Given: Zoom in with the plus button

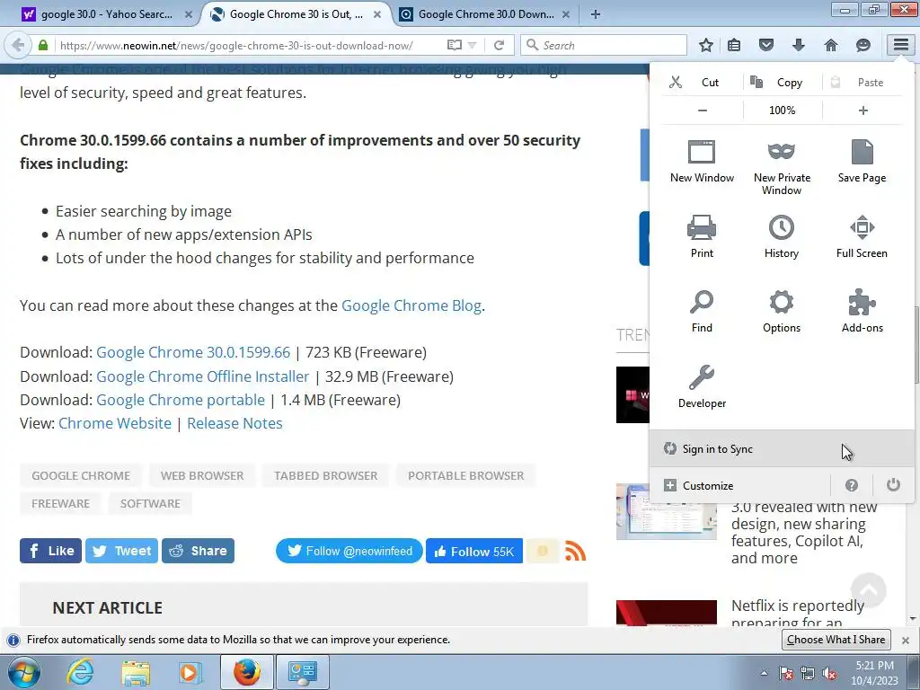Looking at the screenshot, I should point(862,111).
